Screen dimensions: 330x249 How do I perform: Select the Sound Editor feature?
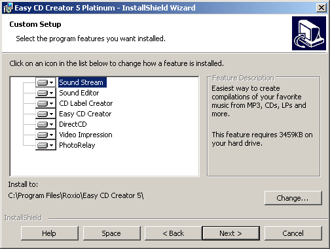click(x=79, y=93)
